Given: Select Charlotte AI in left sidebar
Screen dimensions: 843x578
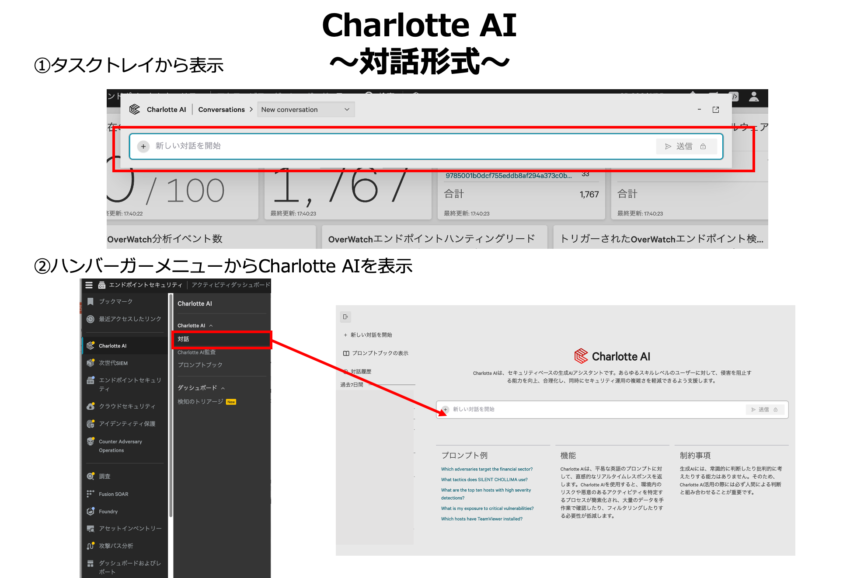Looking at the screenshot, I should (x=125, y=345).
